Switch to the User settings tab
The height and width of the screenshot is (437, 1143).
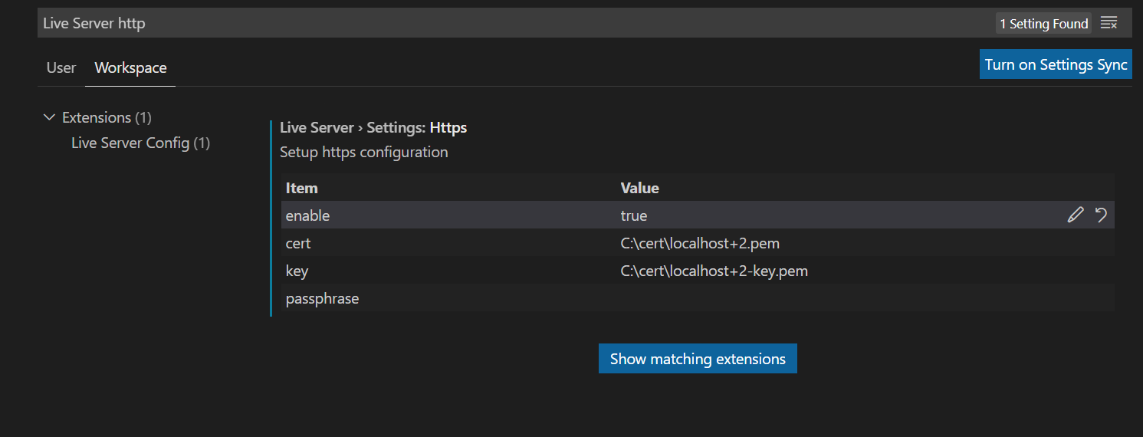pos(61,67)
